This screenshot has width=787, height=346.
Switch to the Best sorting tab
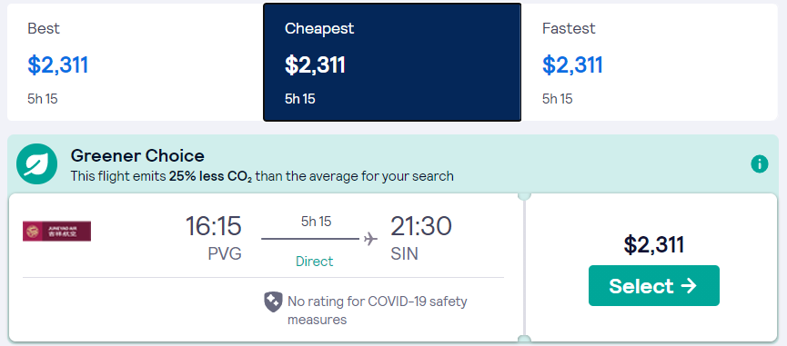135,62
